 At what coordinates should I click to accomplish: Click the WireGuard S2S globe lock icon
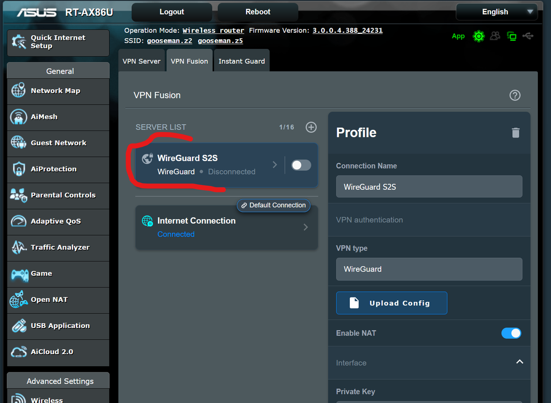coord(147,158)
